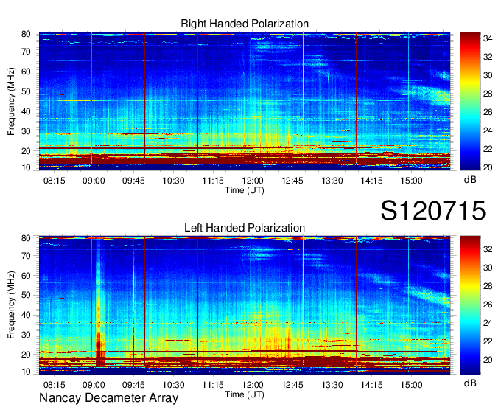The image size is (501, 407).
Task: Click Frequency (MHz) axis label of Right Handed plot
Action: point(12,101)
